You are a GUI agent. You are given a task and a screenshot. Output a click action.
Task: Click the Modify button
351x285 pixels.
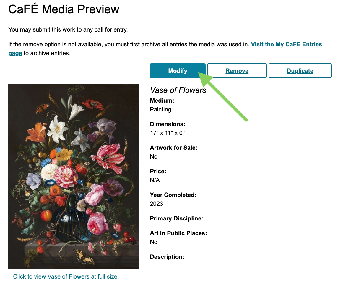(178, 71)
